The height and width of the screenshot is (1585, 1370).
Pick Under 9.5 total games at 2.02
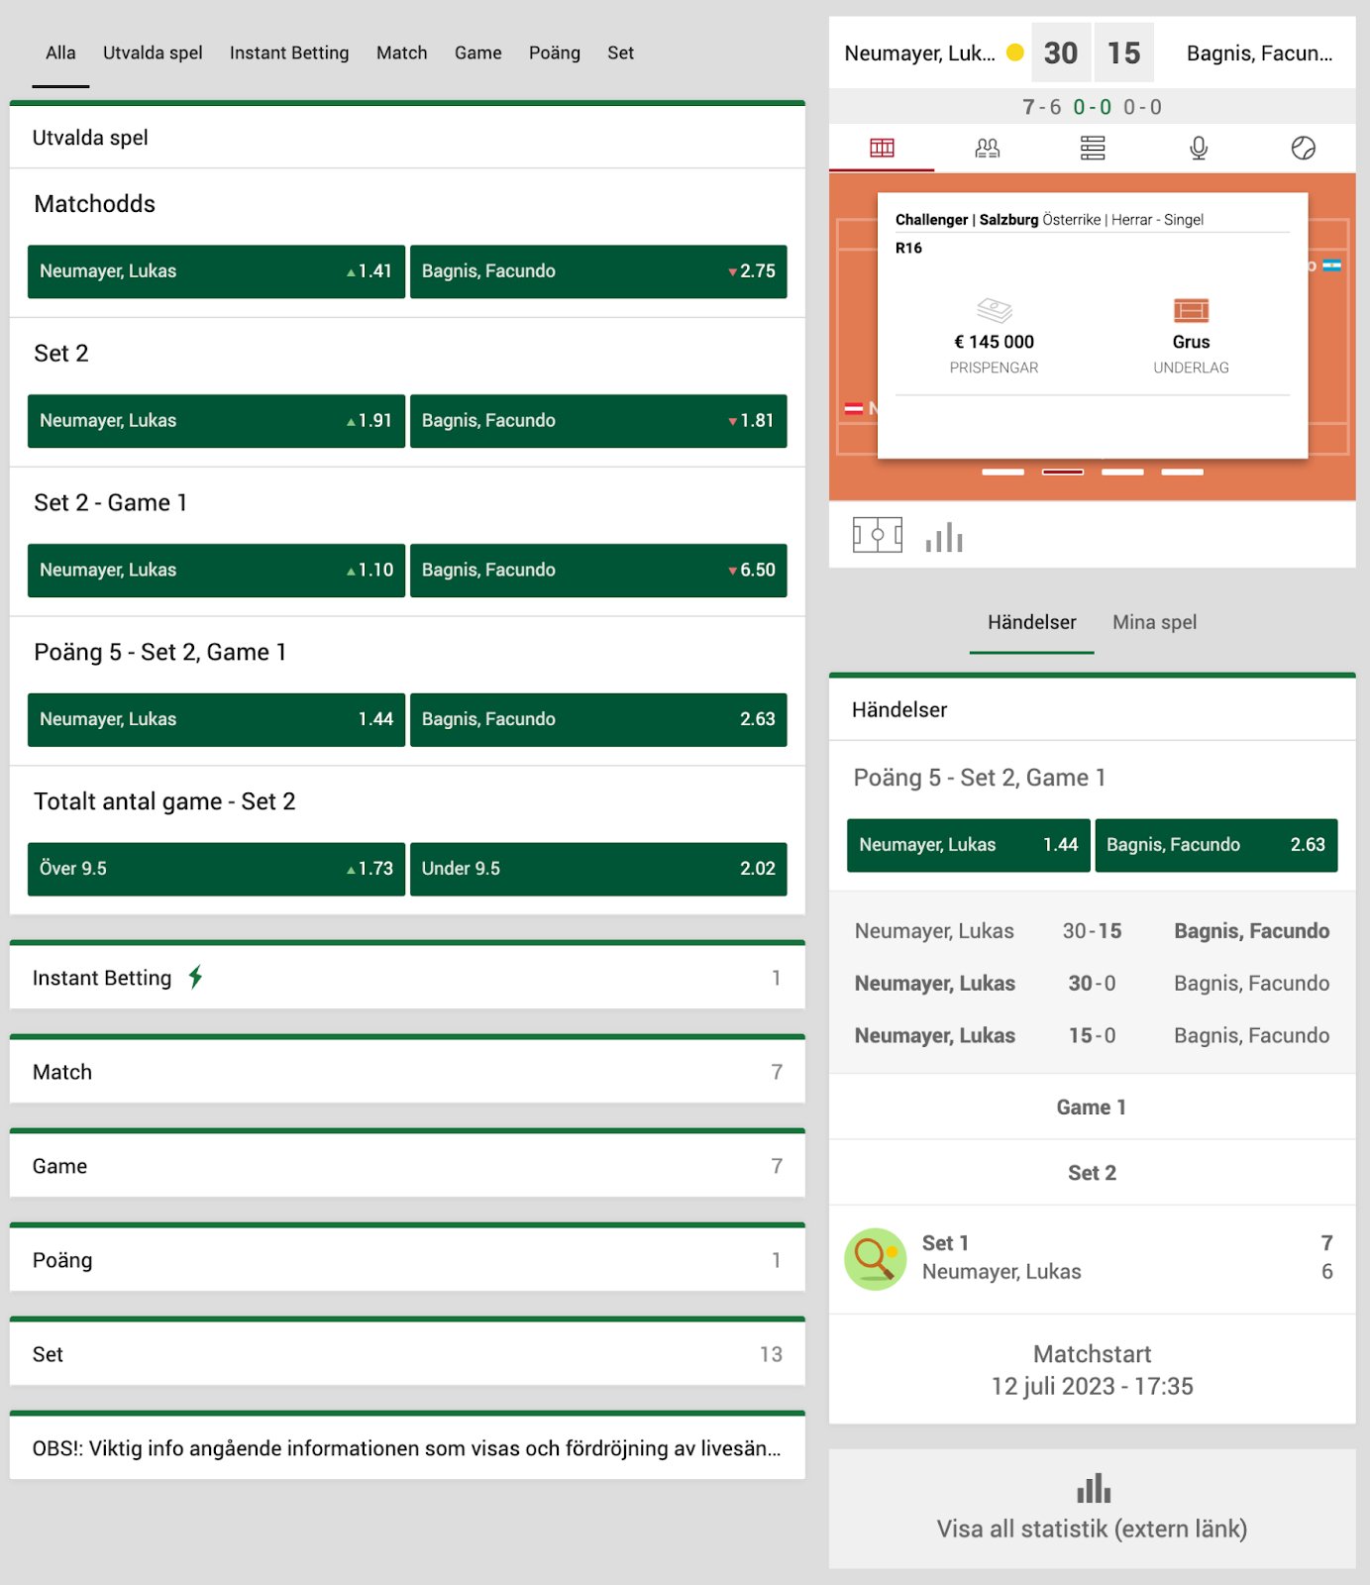pyautogui.click(x=597, y=869)
